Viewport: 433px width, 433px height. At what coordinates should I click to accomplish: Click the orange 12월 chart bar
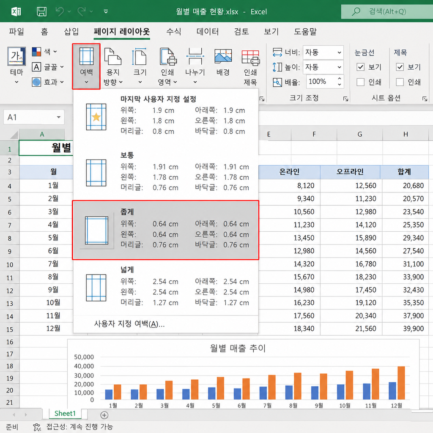401,383
